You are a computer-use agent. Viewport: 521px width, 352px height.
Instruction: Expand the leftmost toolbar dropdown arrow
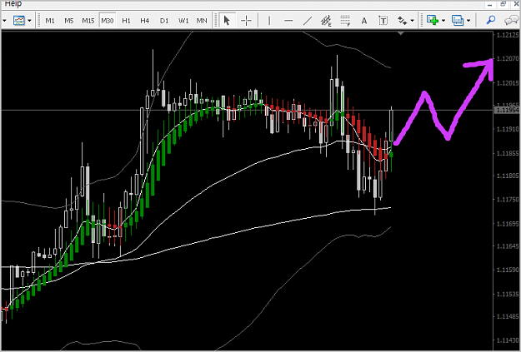(x=4, y=21)
